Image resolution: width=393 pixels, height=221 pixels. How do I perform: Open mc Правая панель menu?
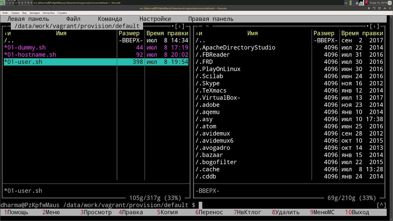pyautogui.click(x=211, y=19)
